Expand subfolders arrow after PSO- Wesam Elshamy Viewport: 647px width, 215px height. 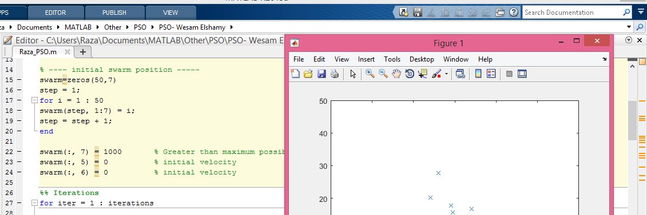tap(231, 27)
